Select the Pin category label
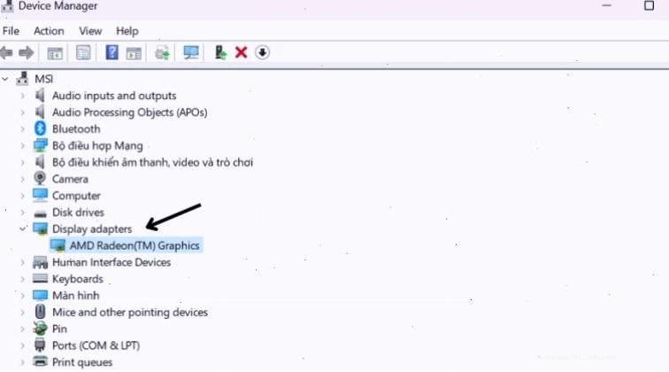 pyautogui.click(x=59, y=329)
